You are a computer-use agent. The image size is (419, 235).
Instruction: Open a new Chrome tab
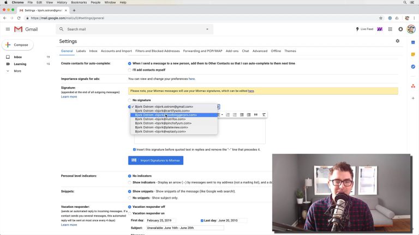click(74, 10)
